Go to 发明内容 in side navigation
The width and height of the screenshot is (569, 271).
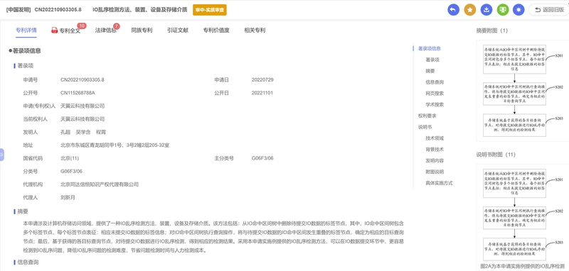click(435, 160)
